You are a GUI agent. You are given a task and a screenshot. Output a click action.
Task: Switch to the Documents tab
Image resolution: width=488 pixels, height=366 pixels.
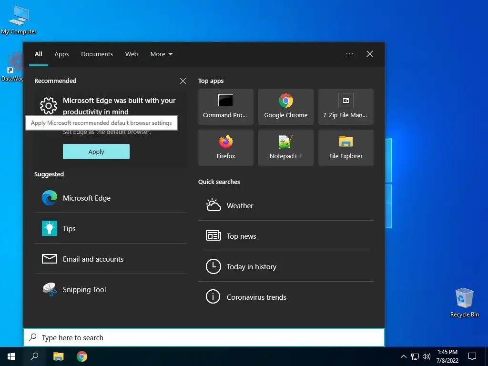point(97,54)
